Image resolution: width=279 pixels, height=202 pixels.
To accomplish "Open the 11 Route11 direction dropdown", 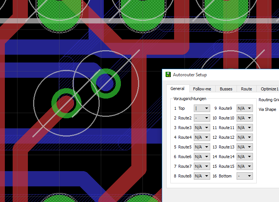I will point(245,128).
